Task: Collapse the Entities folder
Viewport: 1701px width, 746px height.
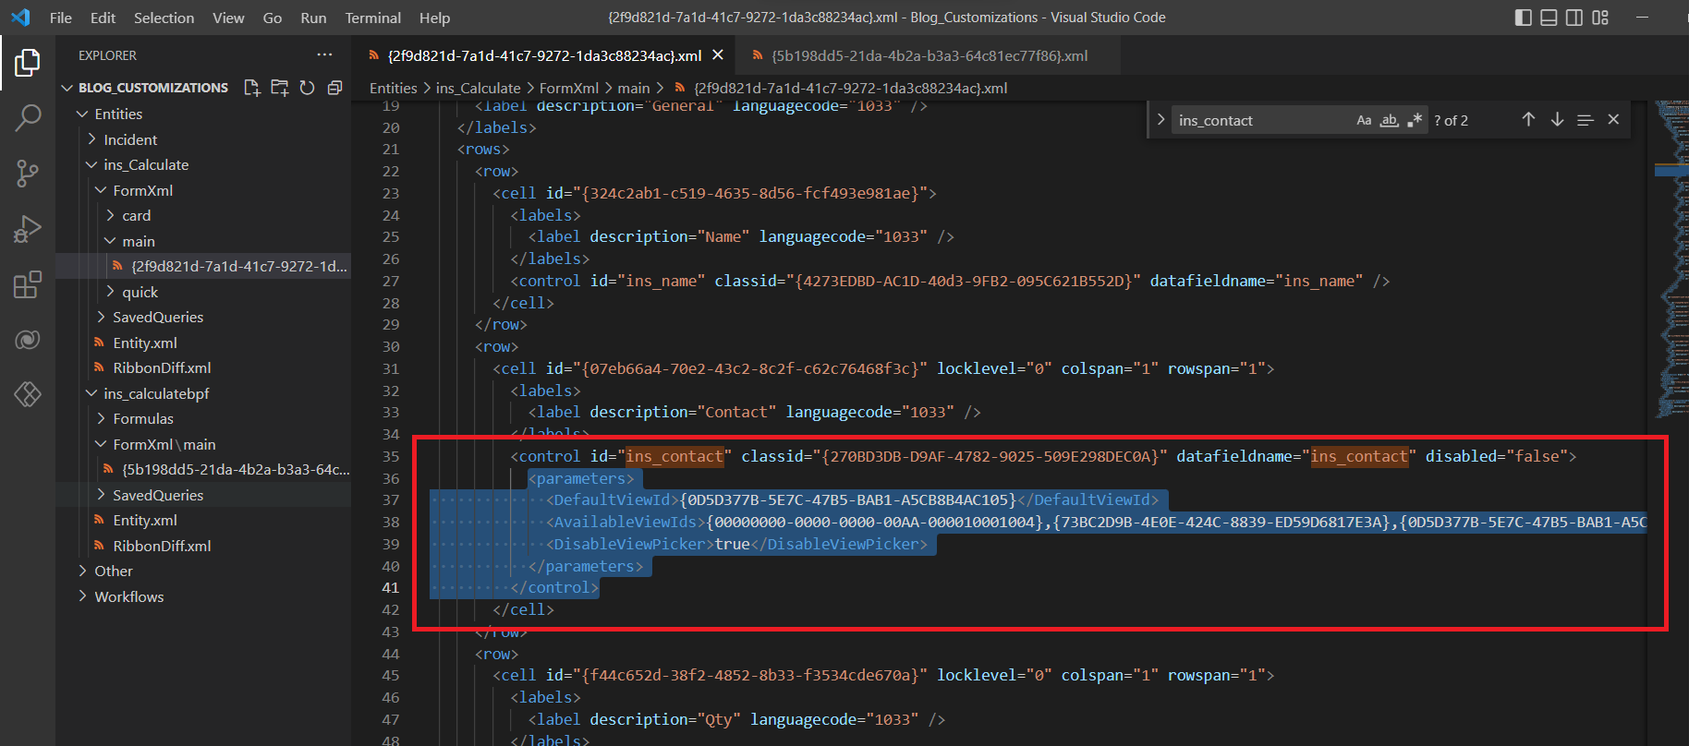Action: tap(82, 114)
